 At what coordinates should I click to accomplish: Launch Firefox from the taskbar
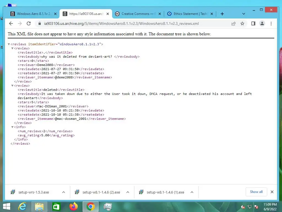tap(74, 206)
